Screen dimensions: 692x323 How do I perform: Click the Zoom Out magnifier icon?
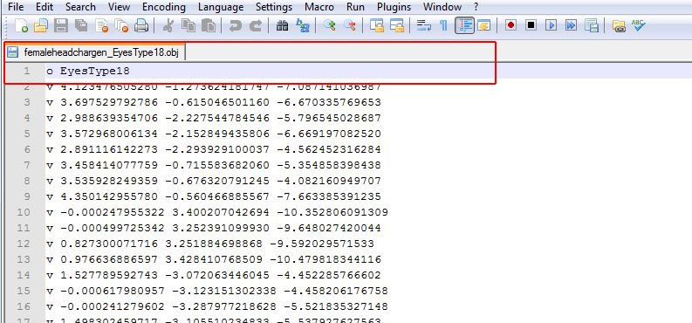point(350,25)
